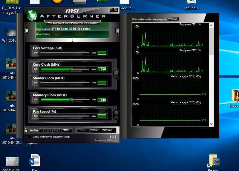
Task: Click the Core Clock slider handle
Action: (x=71, y=69)
